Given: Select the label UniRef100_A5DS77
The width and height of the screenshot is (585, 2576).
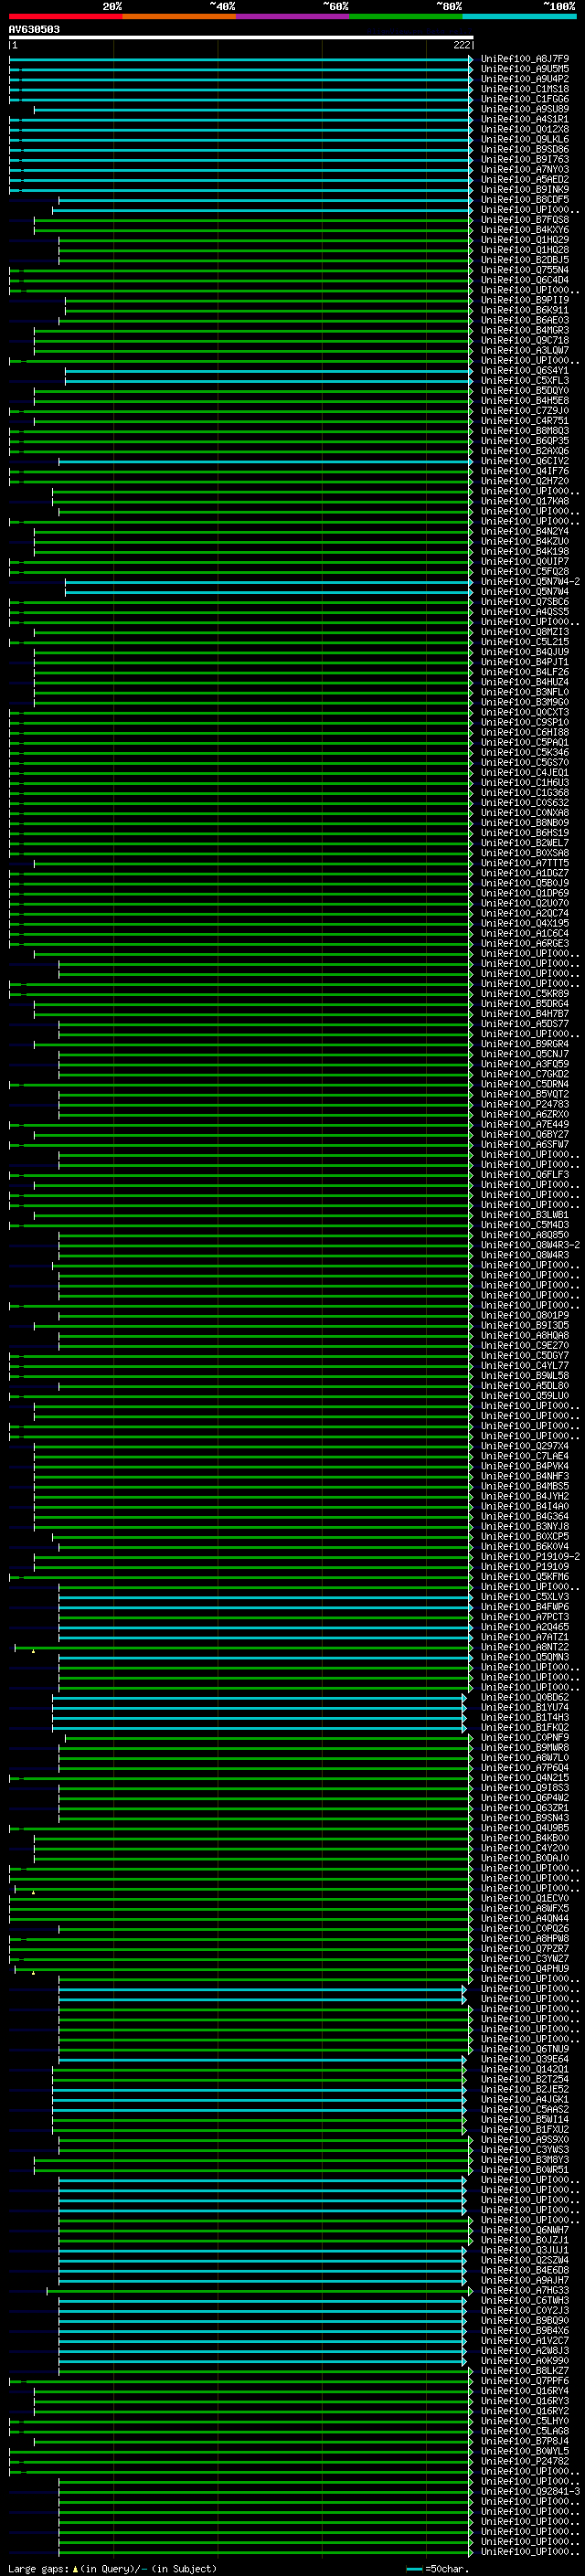Looking at the screenshot, I should coord(525,1023).
